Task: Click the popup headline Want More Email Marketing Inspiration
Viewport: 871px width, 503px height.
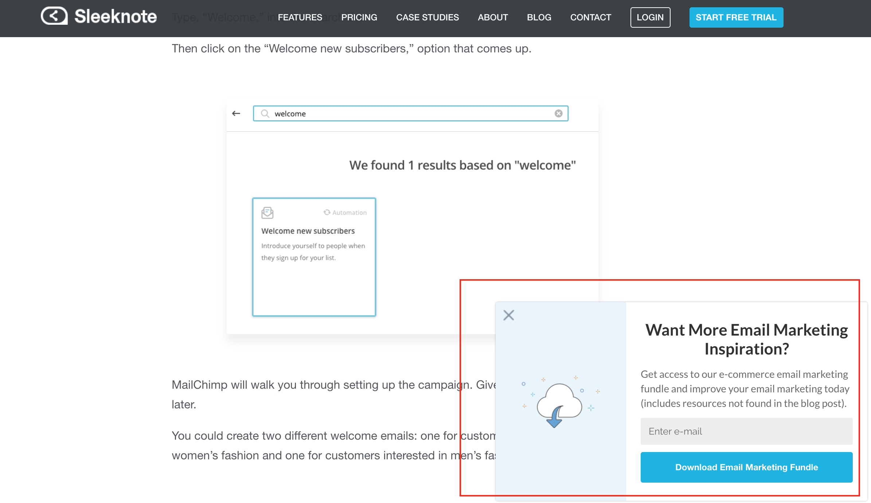Action: pos(746,339)
